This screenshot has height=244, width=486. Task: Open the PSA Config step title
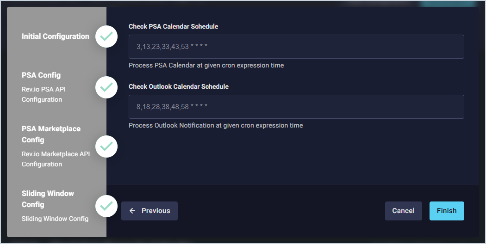tap(41, 75)
